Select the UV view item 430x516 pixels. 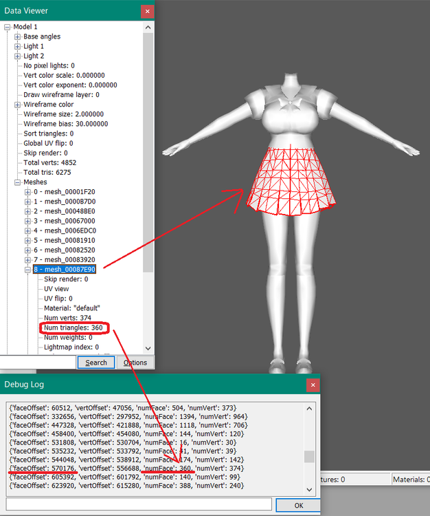(x=56, y=289)
